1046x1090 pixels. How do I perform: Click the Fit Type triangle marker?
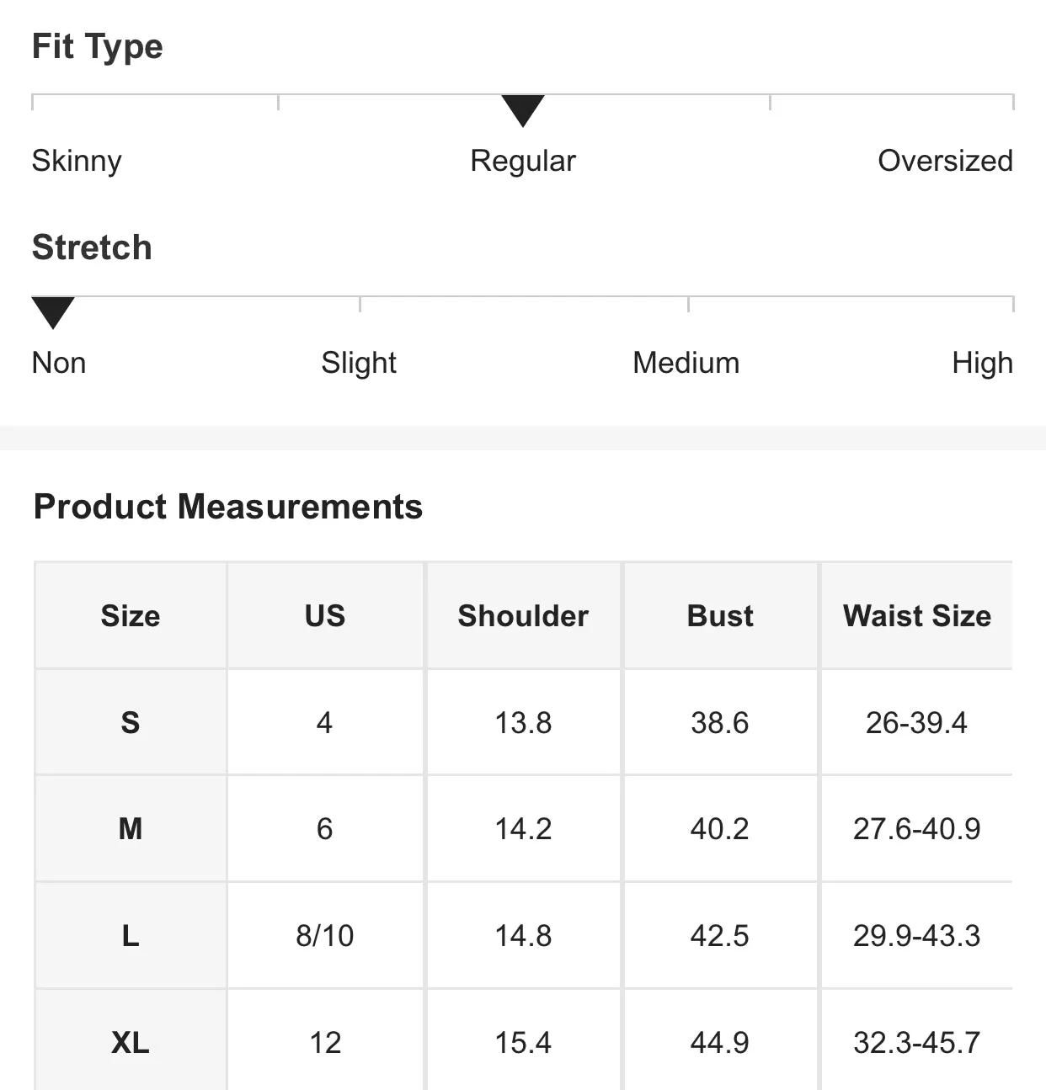pos(523,110)
